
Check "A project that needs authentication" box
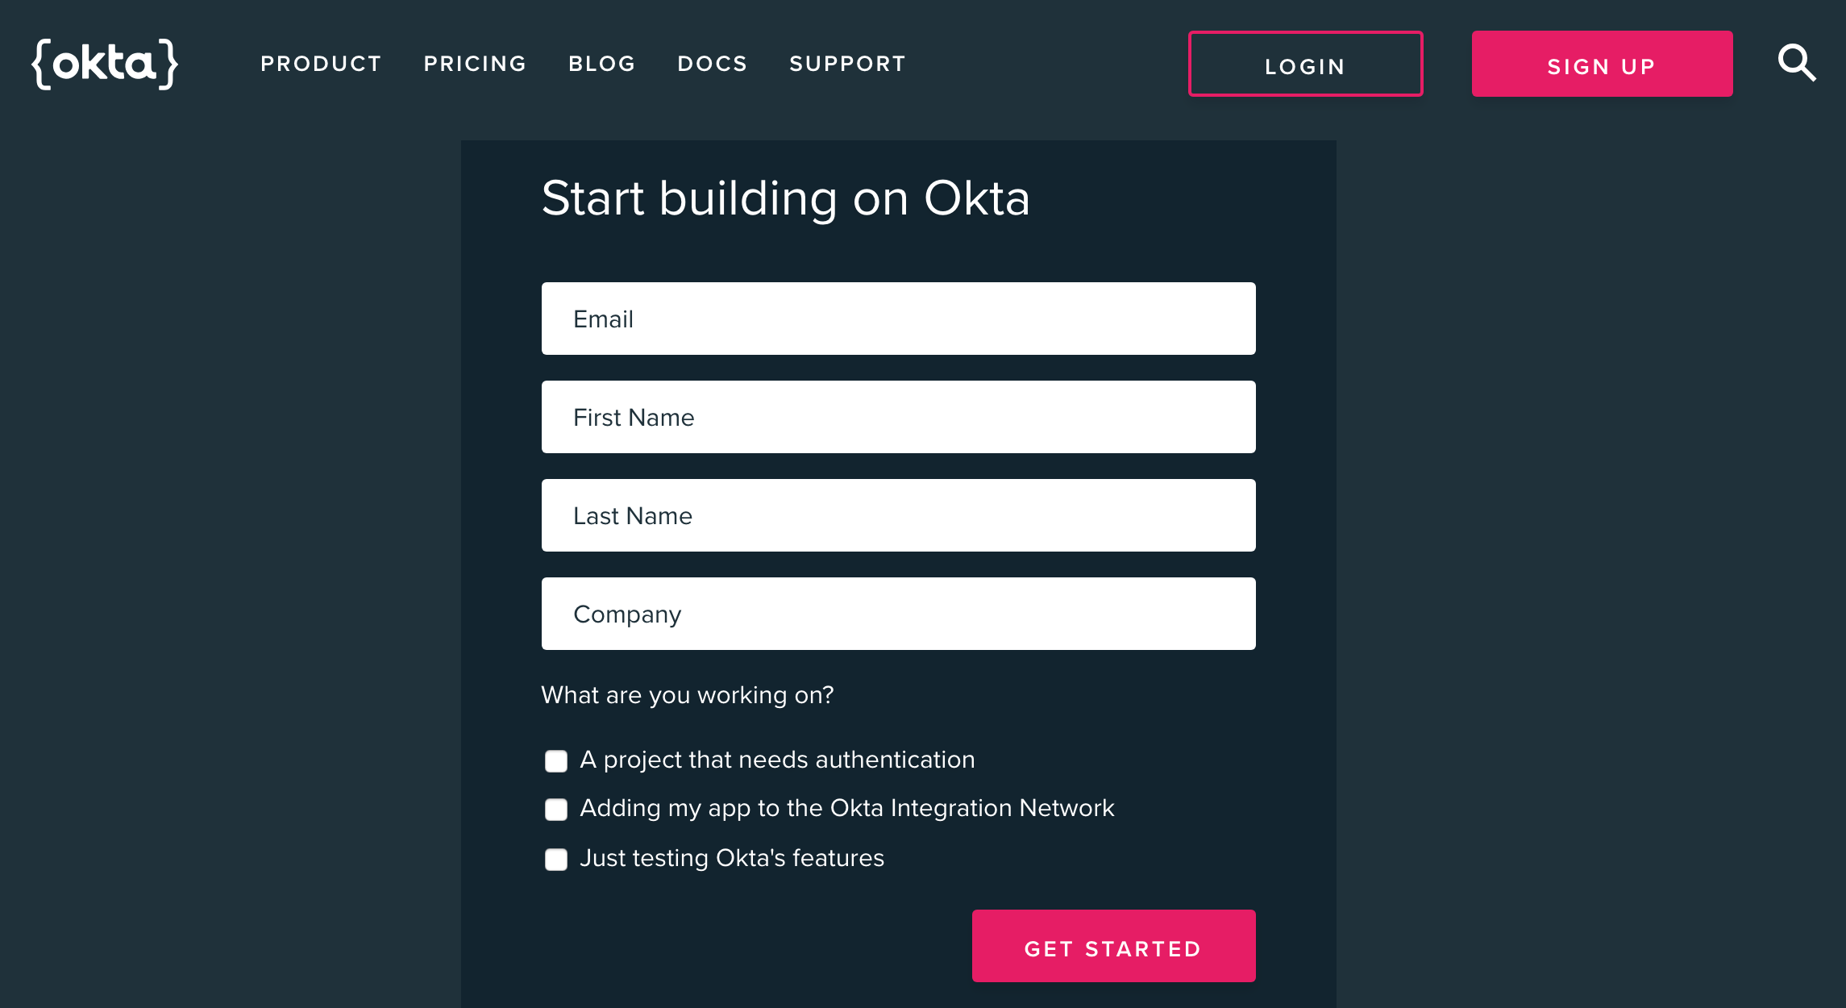pos(556,761)
